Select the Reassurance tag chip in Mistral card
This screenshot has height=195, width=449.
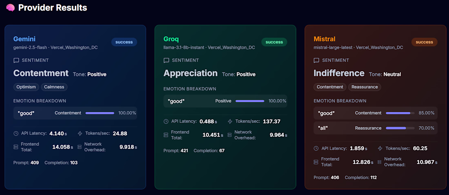tap(365, 87)
